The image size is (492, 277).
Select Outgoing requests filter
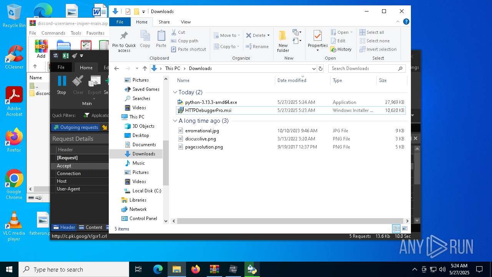(75, 127)
